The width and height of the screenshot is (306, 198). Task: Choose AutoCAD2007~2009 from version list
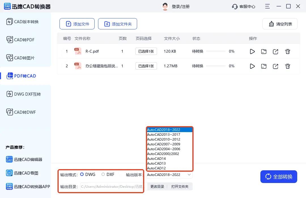click(x=169, y=144)
